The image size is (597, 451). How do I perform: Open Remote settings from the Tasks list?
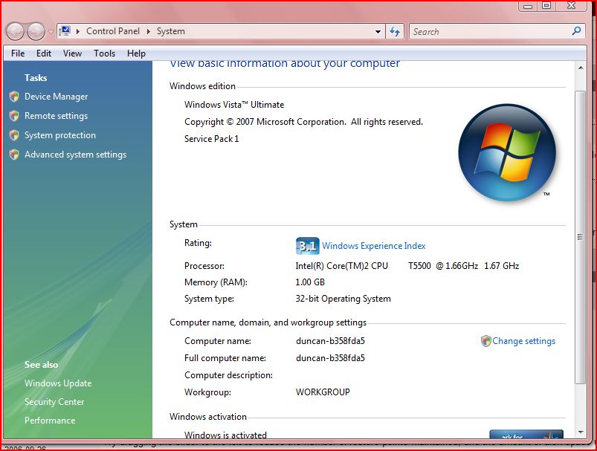tap(57, 116)
